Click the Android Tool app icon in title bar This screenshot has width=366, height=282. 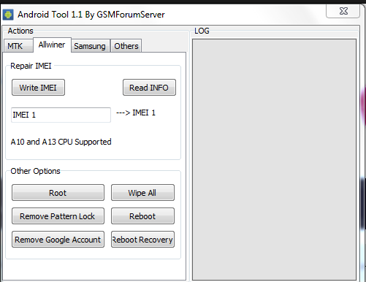[x=8, y=15]
